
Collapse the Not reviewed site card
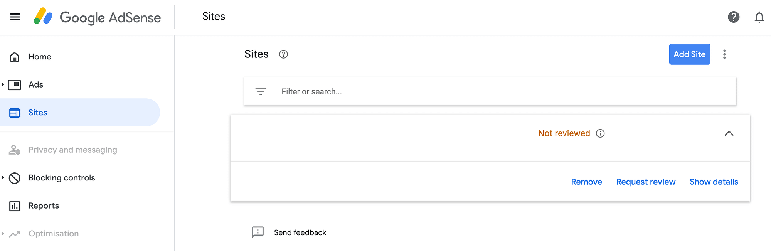click(729, 134)
